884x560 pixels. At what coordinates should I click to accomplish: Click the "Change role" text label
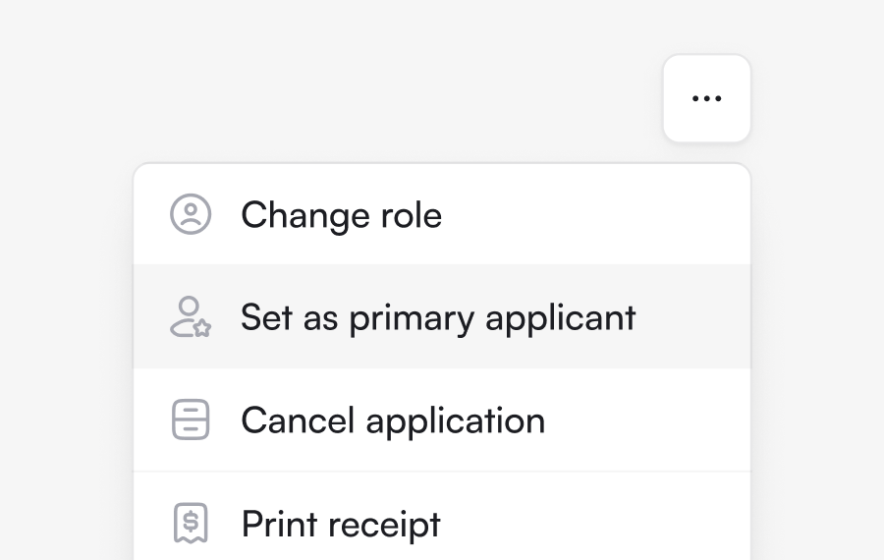point(341,215)
